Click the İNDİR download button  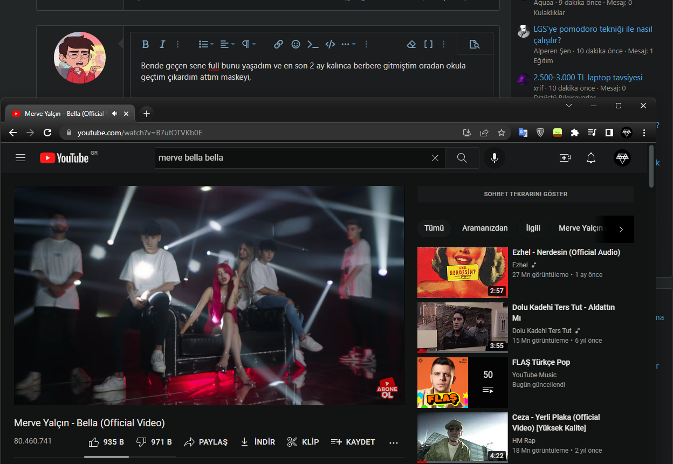(258, 442)
